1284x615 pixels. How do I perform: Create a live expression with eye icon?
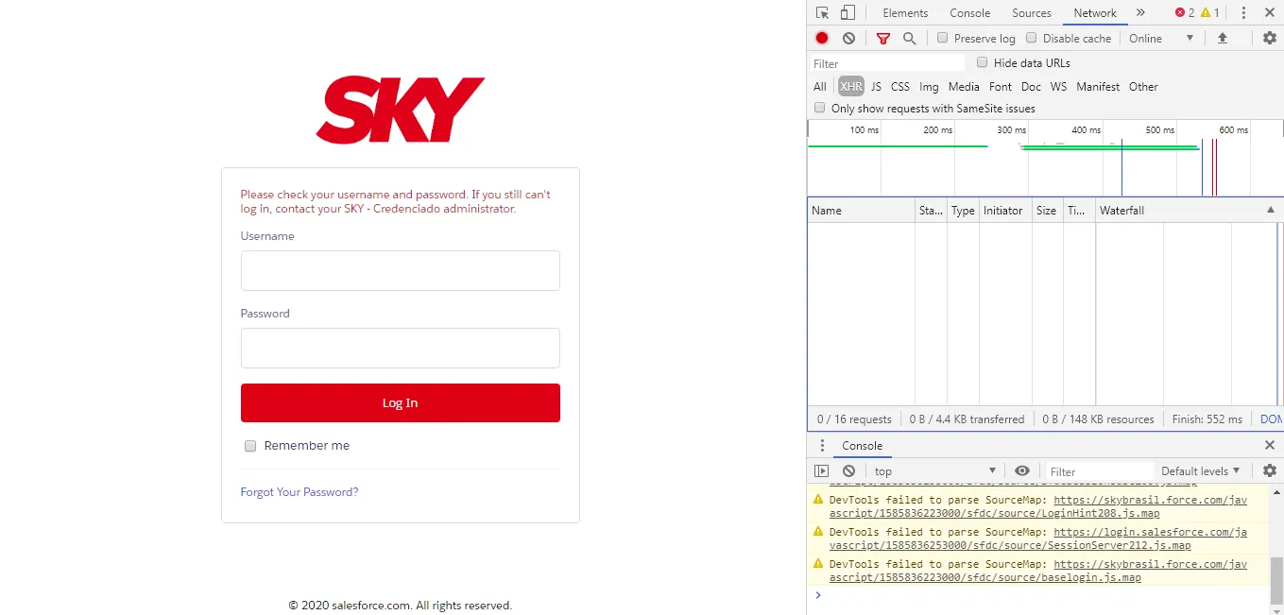1022,470
